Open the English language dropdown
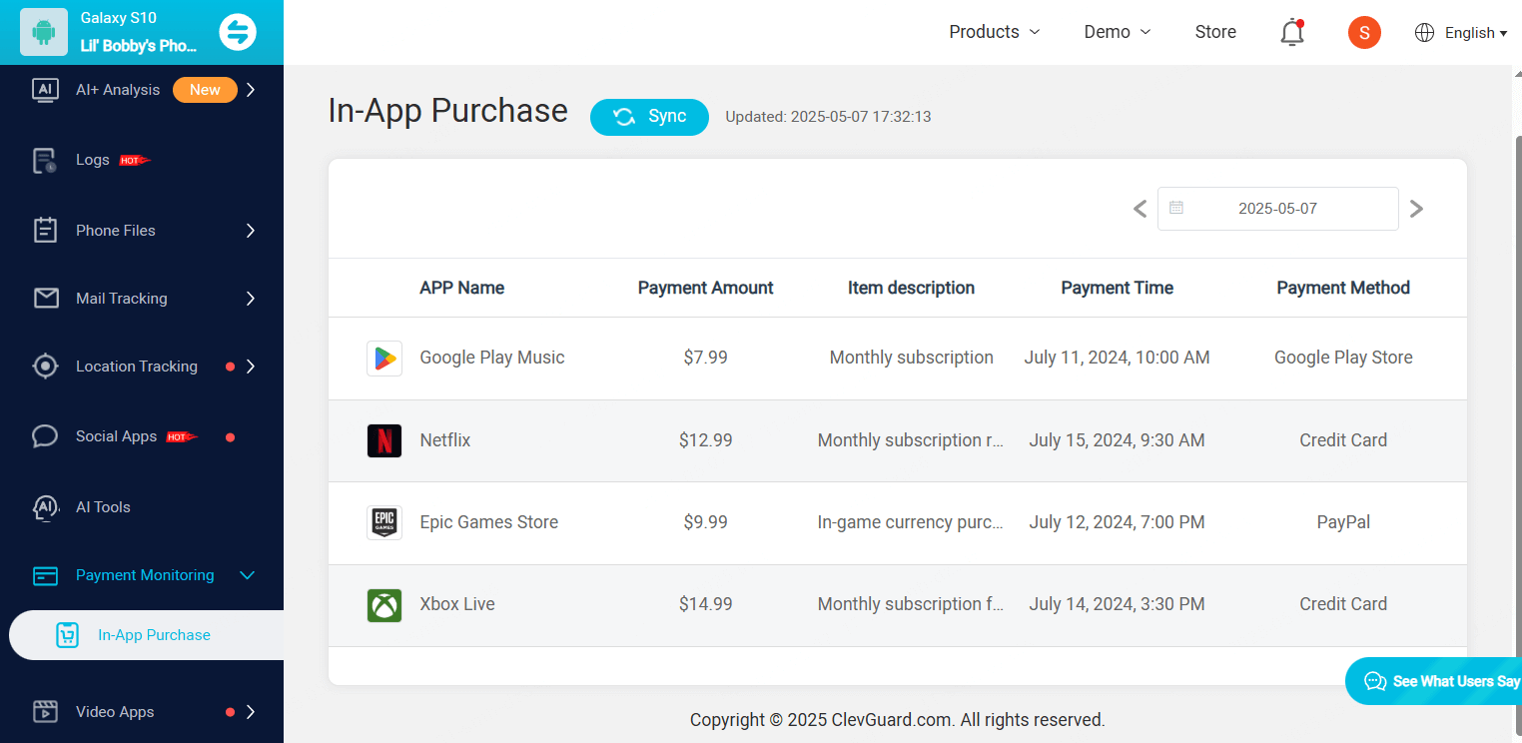The image size is (1522, 743). click(1476, 33)
